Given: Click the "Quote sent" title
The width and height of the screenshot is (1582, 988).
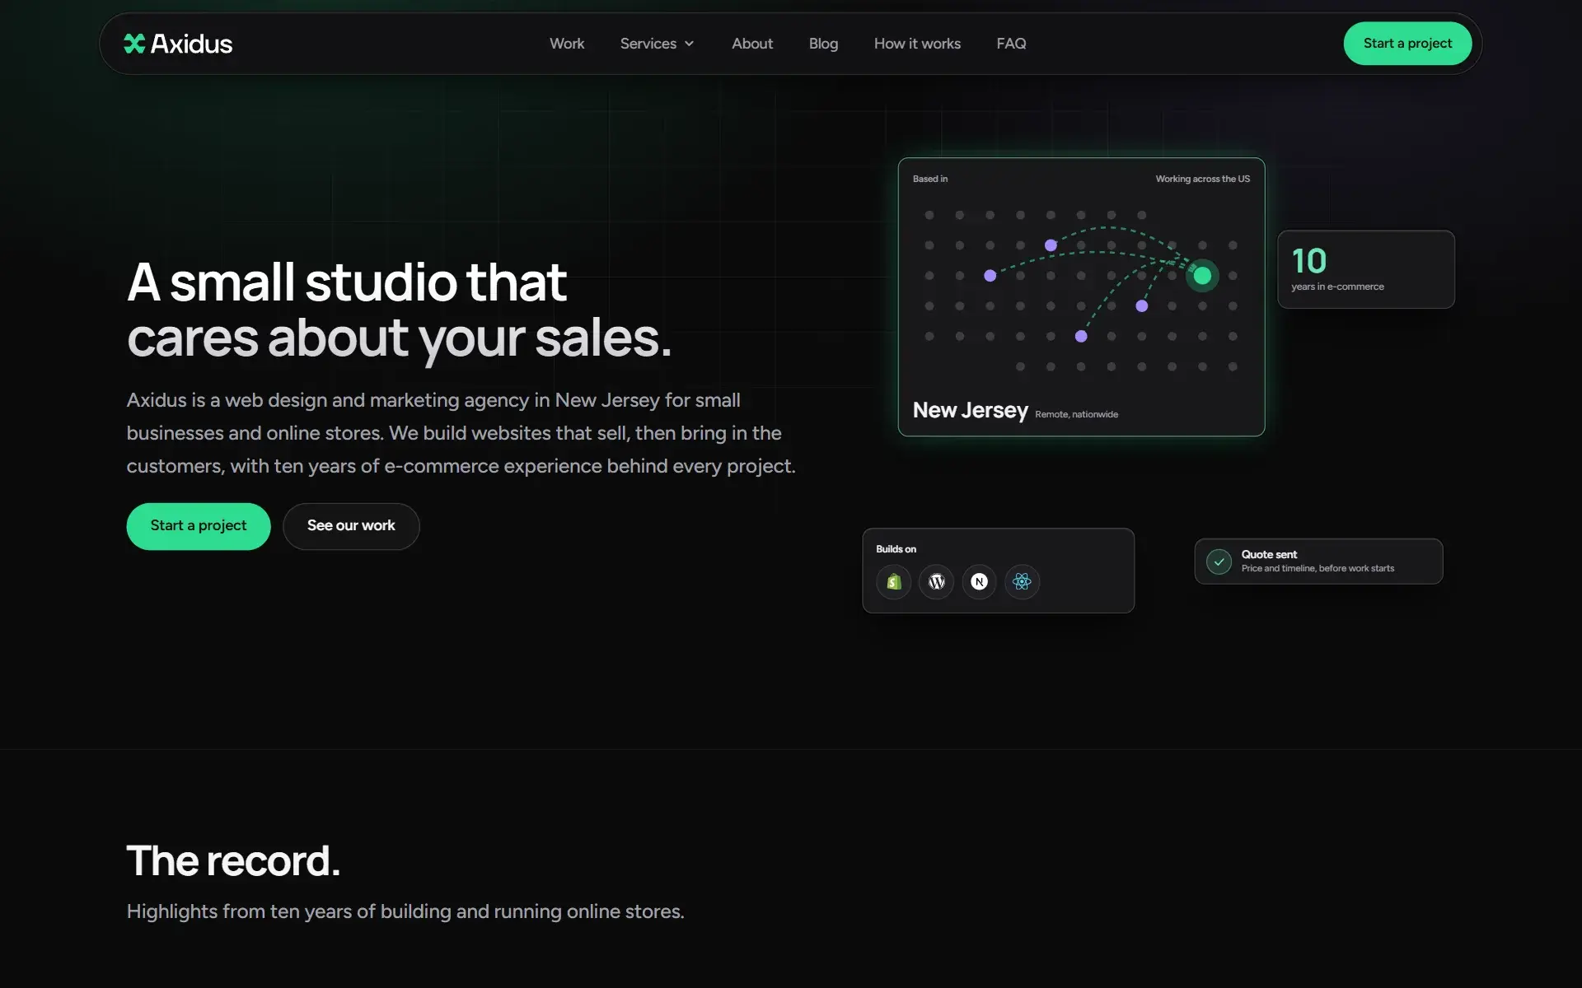Looking at the screenshot, I should click(1269, 554).
